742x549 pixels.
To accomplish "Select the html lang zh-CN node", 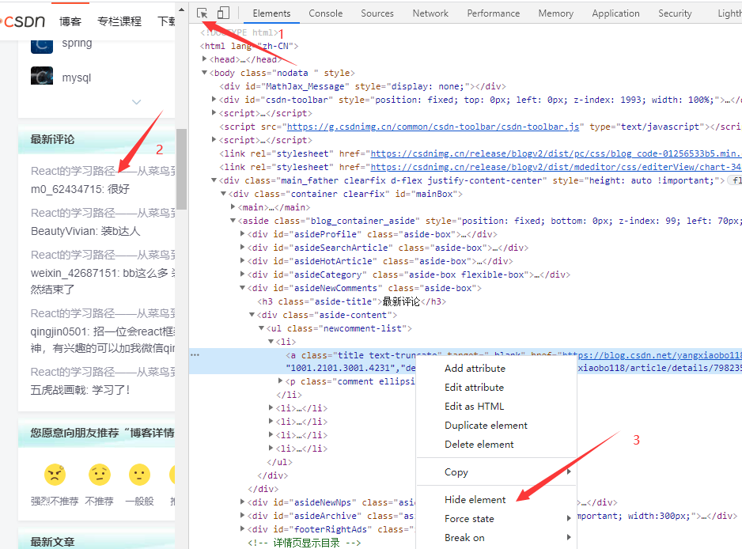I will [x=249, y=46].
